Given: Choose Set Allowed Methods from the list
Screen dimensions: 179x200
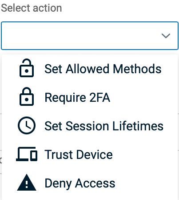Looking at the screenshot, I should click(x=90, y=69).
